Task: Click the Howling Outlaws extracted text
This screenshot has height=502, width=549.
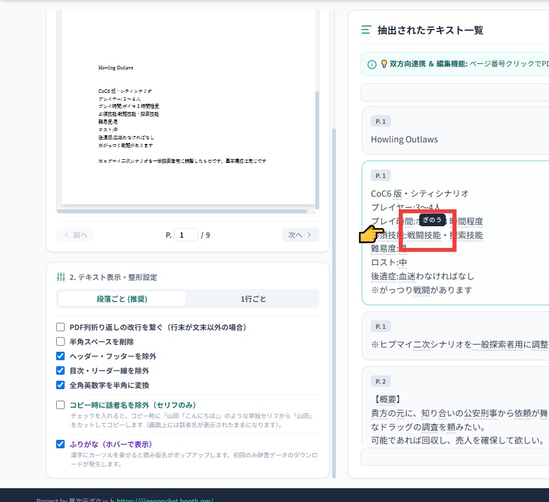Action: tap(405, 139)
